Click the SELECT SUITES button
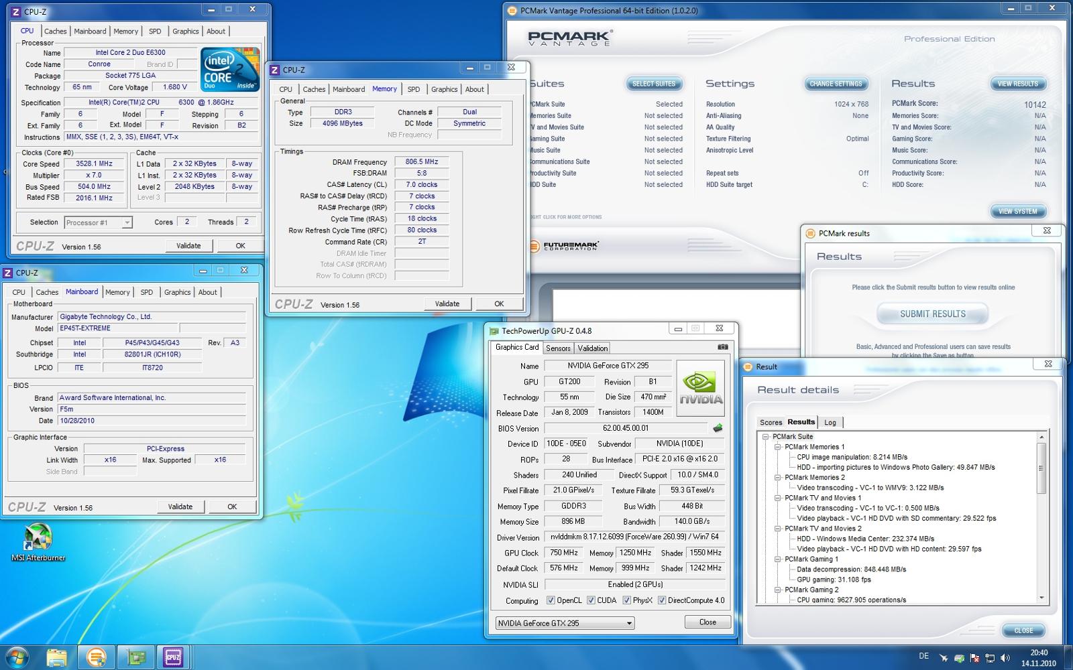 [654, 84]
